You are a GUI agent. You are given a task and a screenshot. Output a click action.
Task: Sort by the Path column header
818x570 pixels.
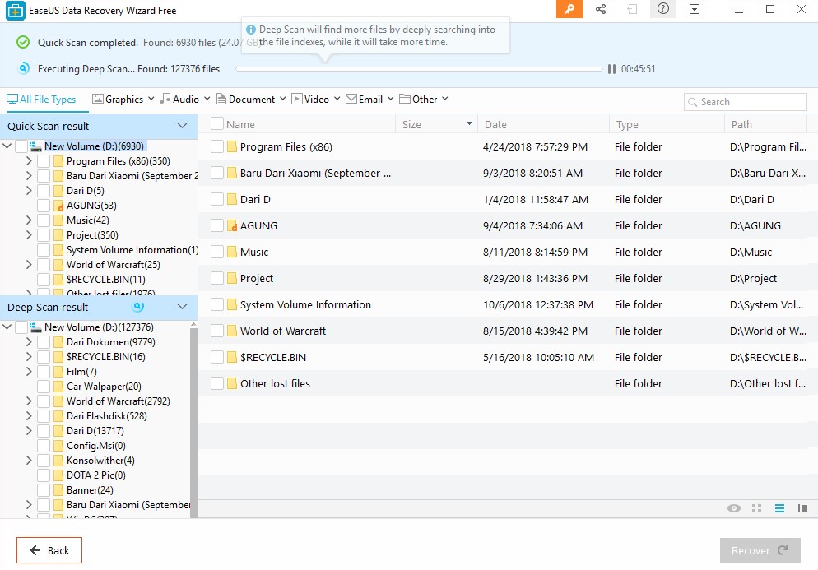point(765,124)
